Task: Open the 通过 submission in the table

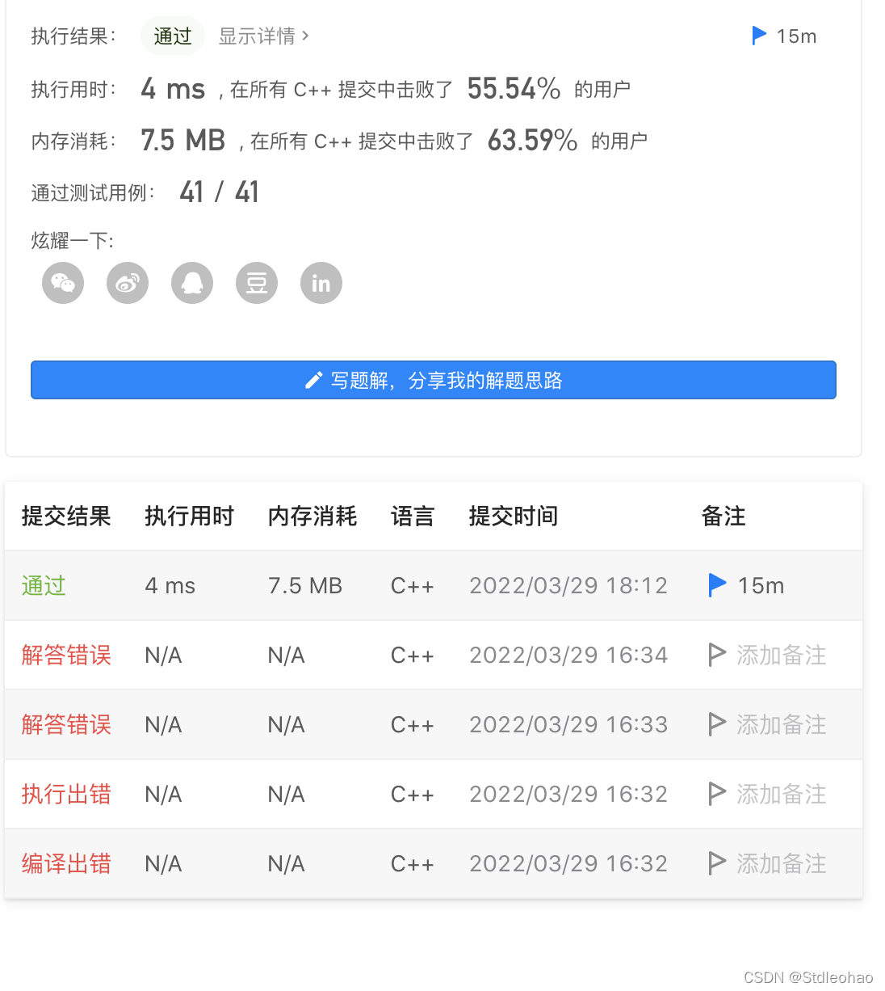Action: click(44, 585)
